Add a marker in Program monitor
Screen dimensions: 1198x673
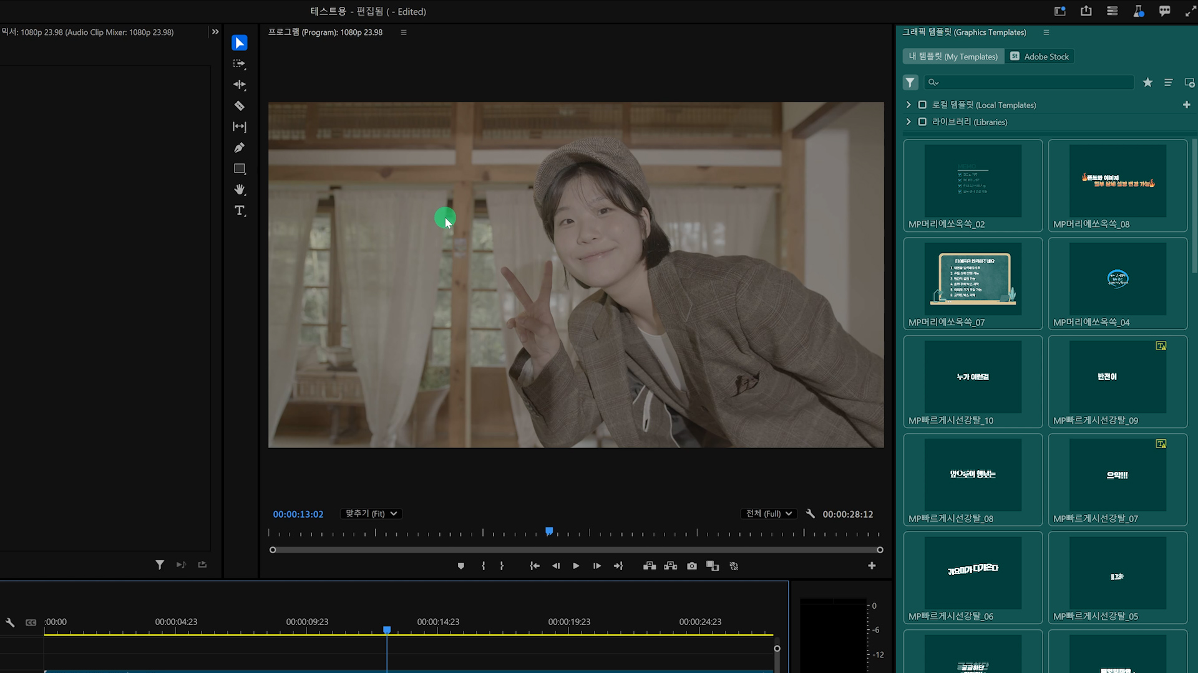tap(461, 566)
